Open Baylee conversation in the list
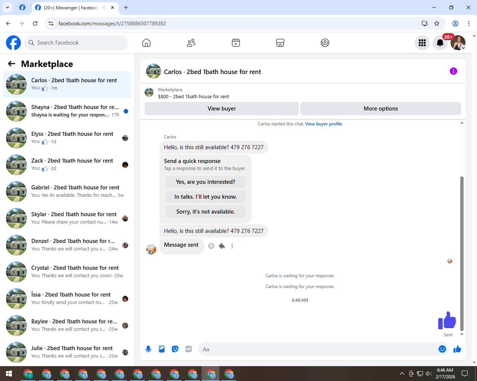Viewport: 477px width, 381px height. [67, 326]
